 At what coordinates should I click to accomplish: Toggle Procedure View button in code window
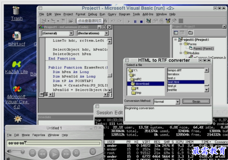[x=42, y=95]
